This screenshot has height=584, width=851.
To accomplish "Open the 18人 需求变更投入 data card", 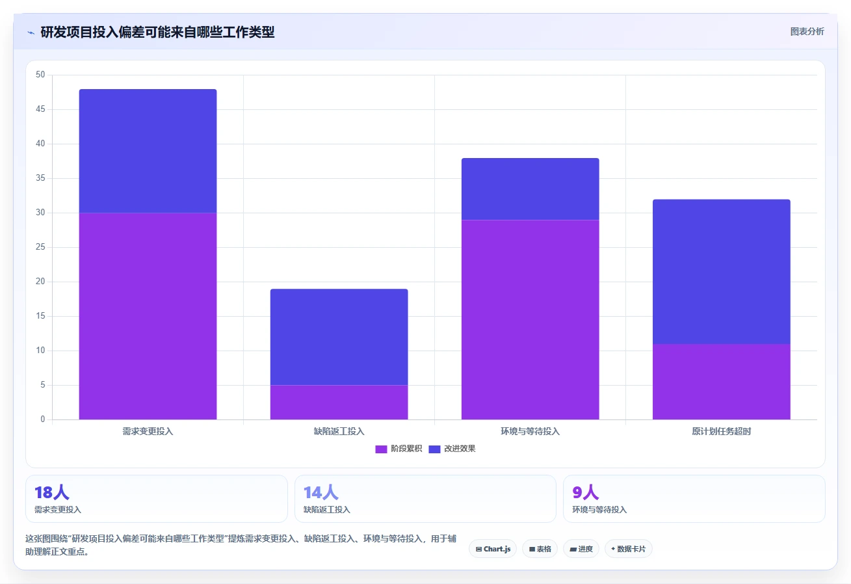I will pos(157,499).
